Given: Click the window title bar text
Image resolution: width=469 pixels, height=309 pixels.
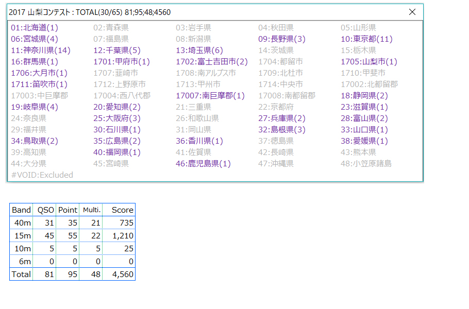Looking at the screenshot, I should (90, 12).
